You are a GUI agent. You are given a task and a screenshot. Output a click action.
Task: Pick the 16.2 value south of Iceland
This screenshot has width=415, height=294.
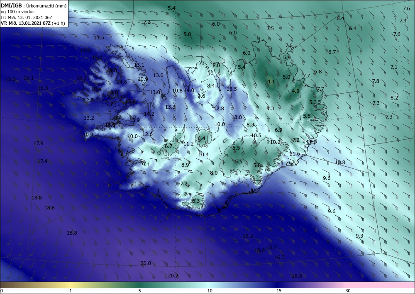tap(248, 236)
